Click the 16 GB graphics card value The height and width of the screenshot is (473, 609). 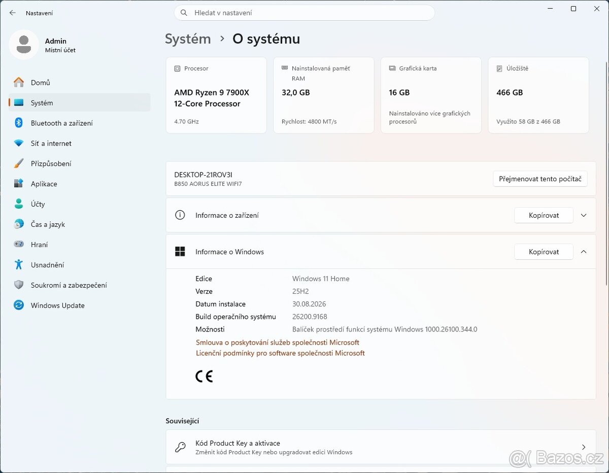(399, 92)
